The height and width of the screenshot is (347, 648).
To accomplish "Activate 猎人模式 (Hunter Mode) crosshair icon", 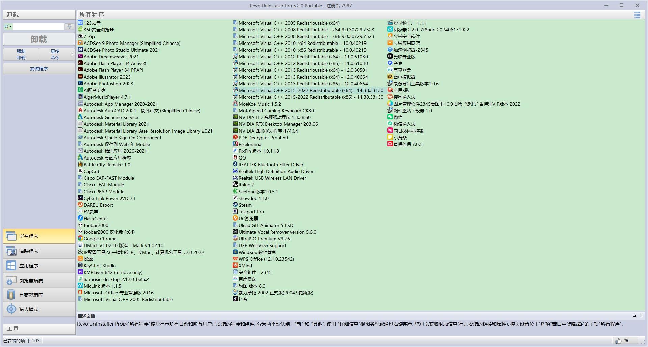I will click(x=11, y=309).
